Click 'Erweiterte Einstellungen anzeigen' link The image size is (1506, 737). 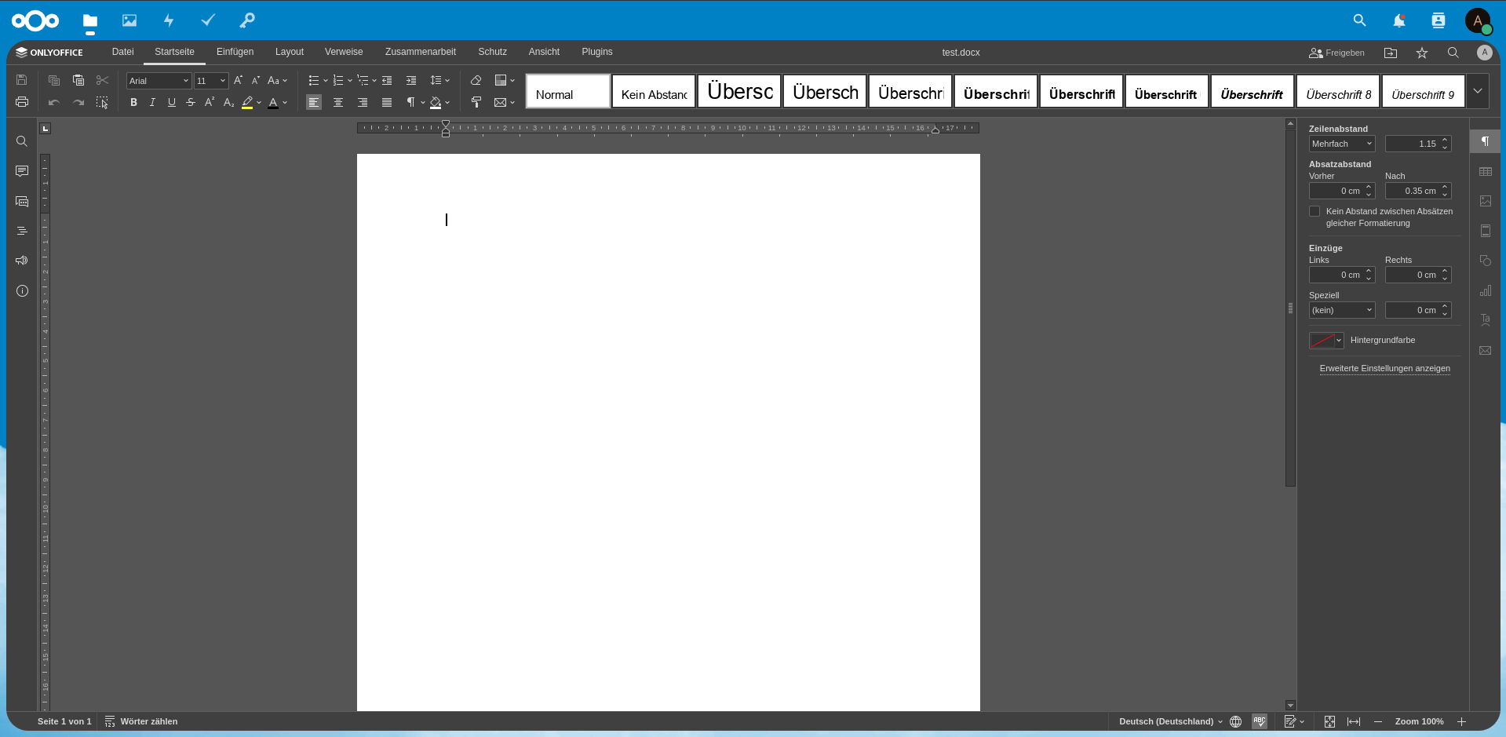click(x=1384, y=368)
